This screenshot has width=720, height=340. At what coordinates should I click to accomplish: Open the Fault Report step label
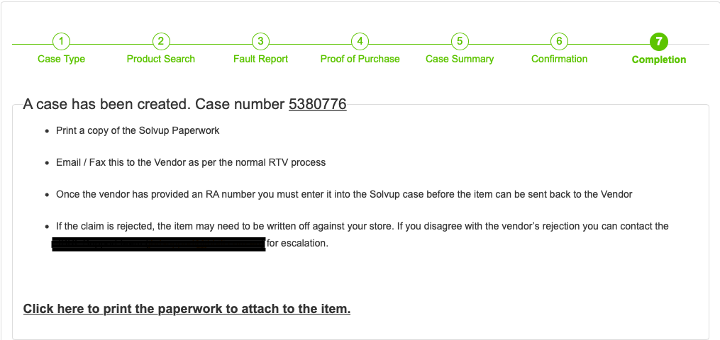coord(260,59)
